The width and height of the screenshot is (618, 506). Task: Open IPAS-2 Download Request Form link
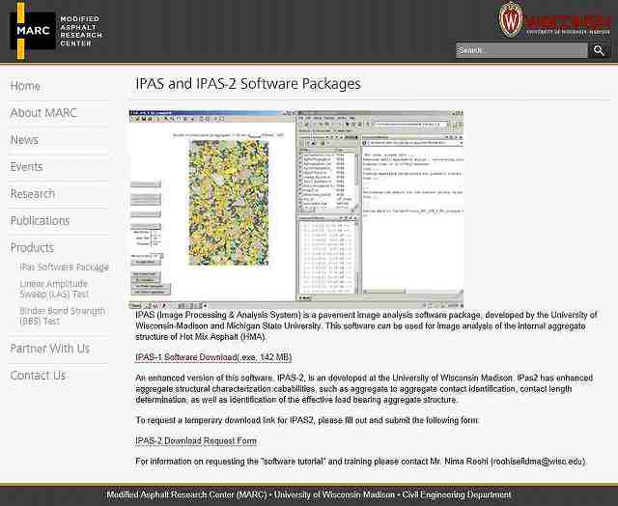pyautogui.click(x=196, y=441)
